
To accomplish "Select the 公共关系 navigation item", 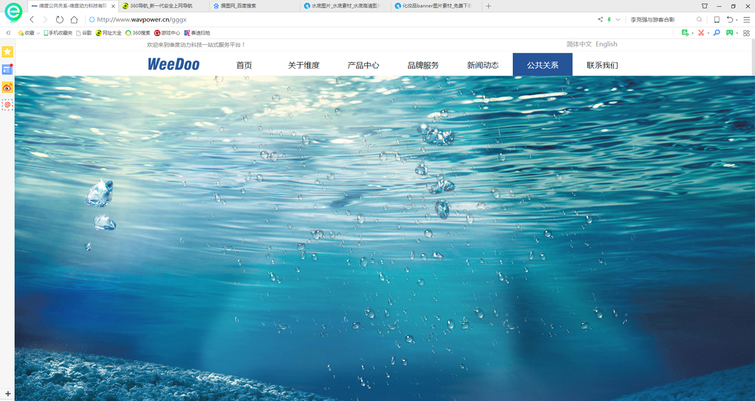I will 543,65.
